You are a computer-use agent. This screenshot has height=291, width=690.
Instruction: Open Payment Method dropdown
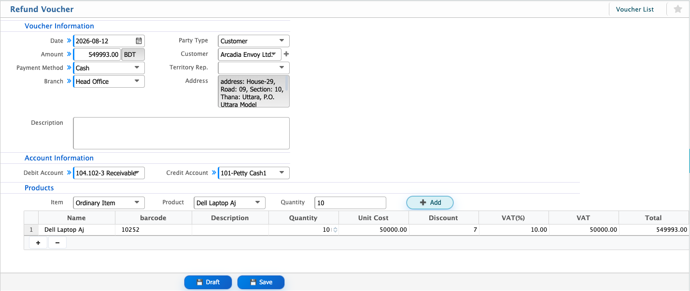109,68
